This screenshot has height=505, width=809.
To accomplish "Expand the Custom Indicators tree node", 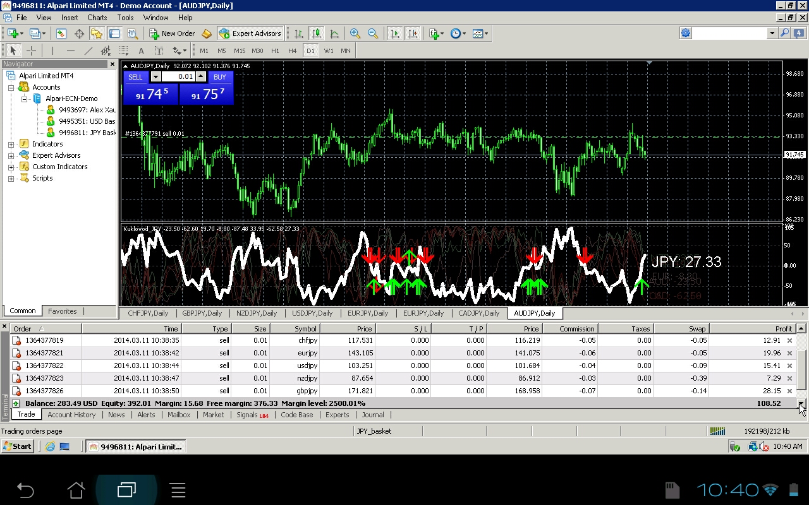I will point(11,167).
